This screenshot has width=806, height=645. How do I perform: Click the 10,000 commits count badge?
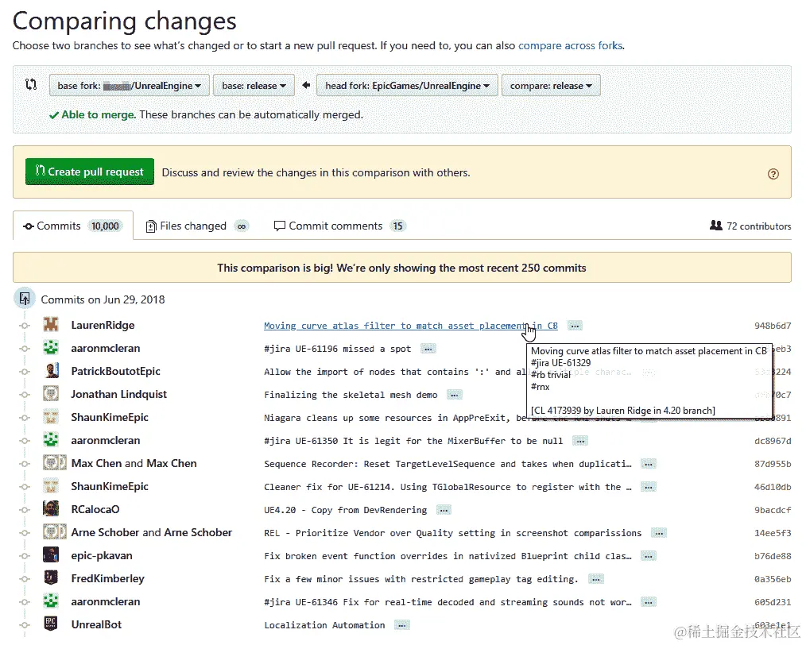tap(105, 226)
